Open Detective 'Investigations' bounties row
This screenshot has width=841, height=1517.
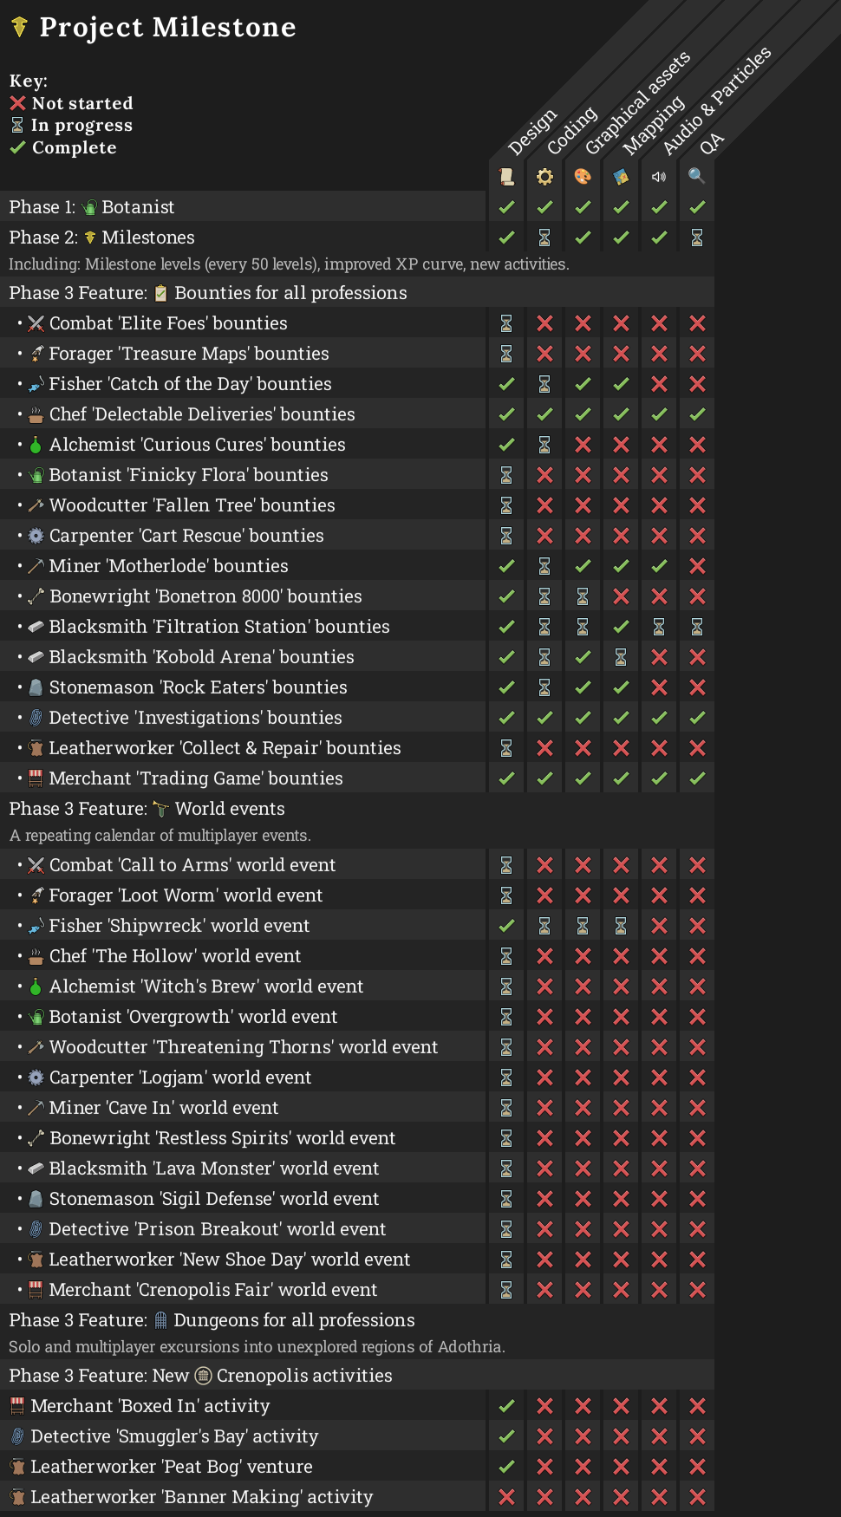click(195, 718)
